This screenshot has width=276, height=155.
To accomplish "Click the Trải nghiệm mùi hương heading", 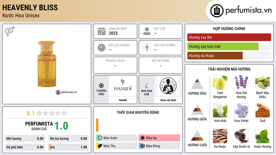I will tap(229, 69).
